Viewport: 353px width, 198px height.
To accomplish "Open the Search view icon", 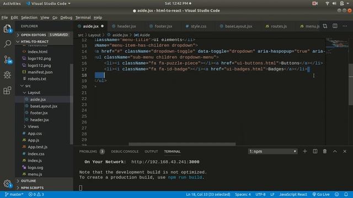I will coord(7,43).
